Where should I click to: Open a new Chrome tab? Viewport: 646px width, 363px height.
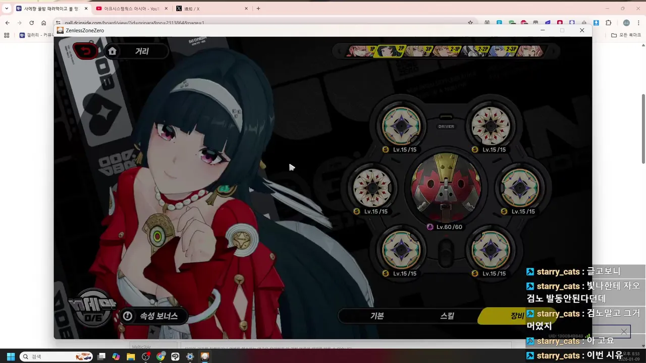click(258, 9)
